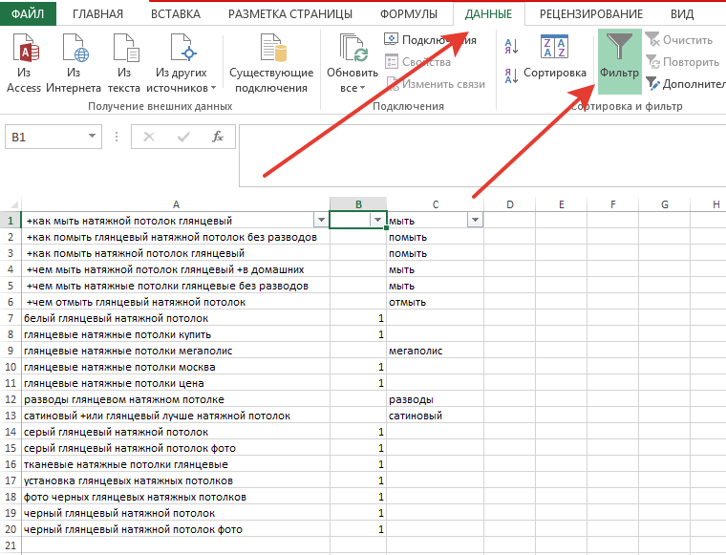Click the confirm checkmark formula button
This screenshot has height=555, width=726.
[x=183, y=137]
